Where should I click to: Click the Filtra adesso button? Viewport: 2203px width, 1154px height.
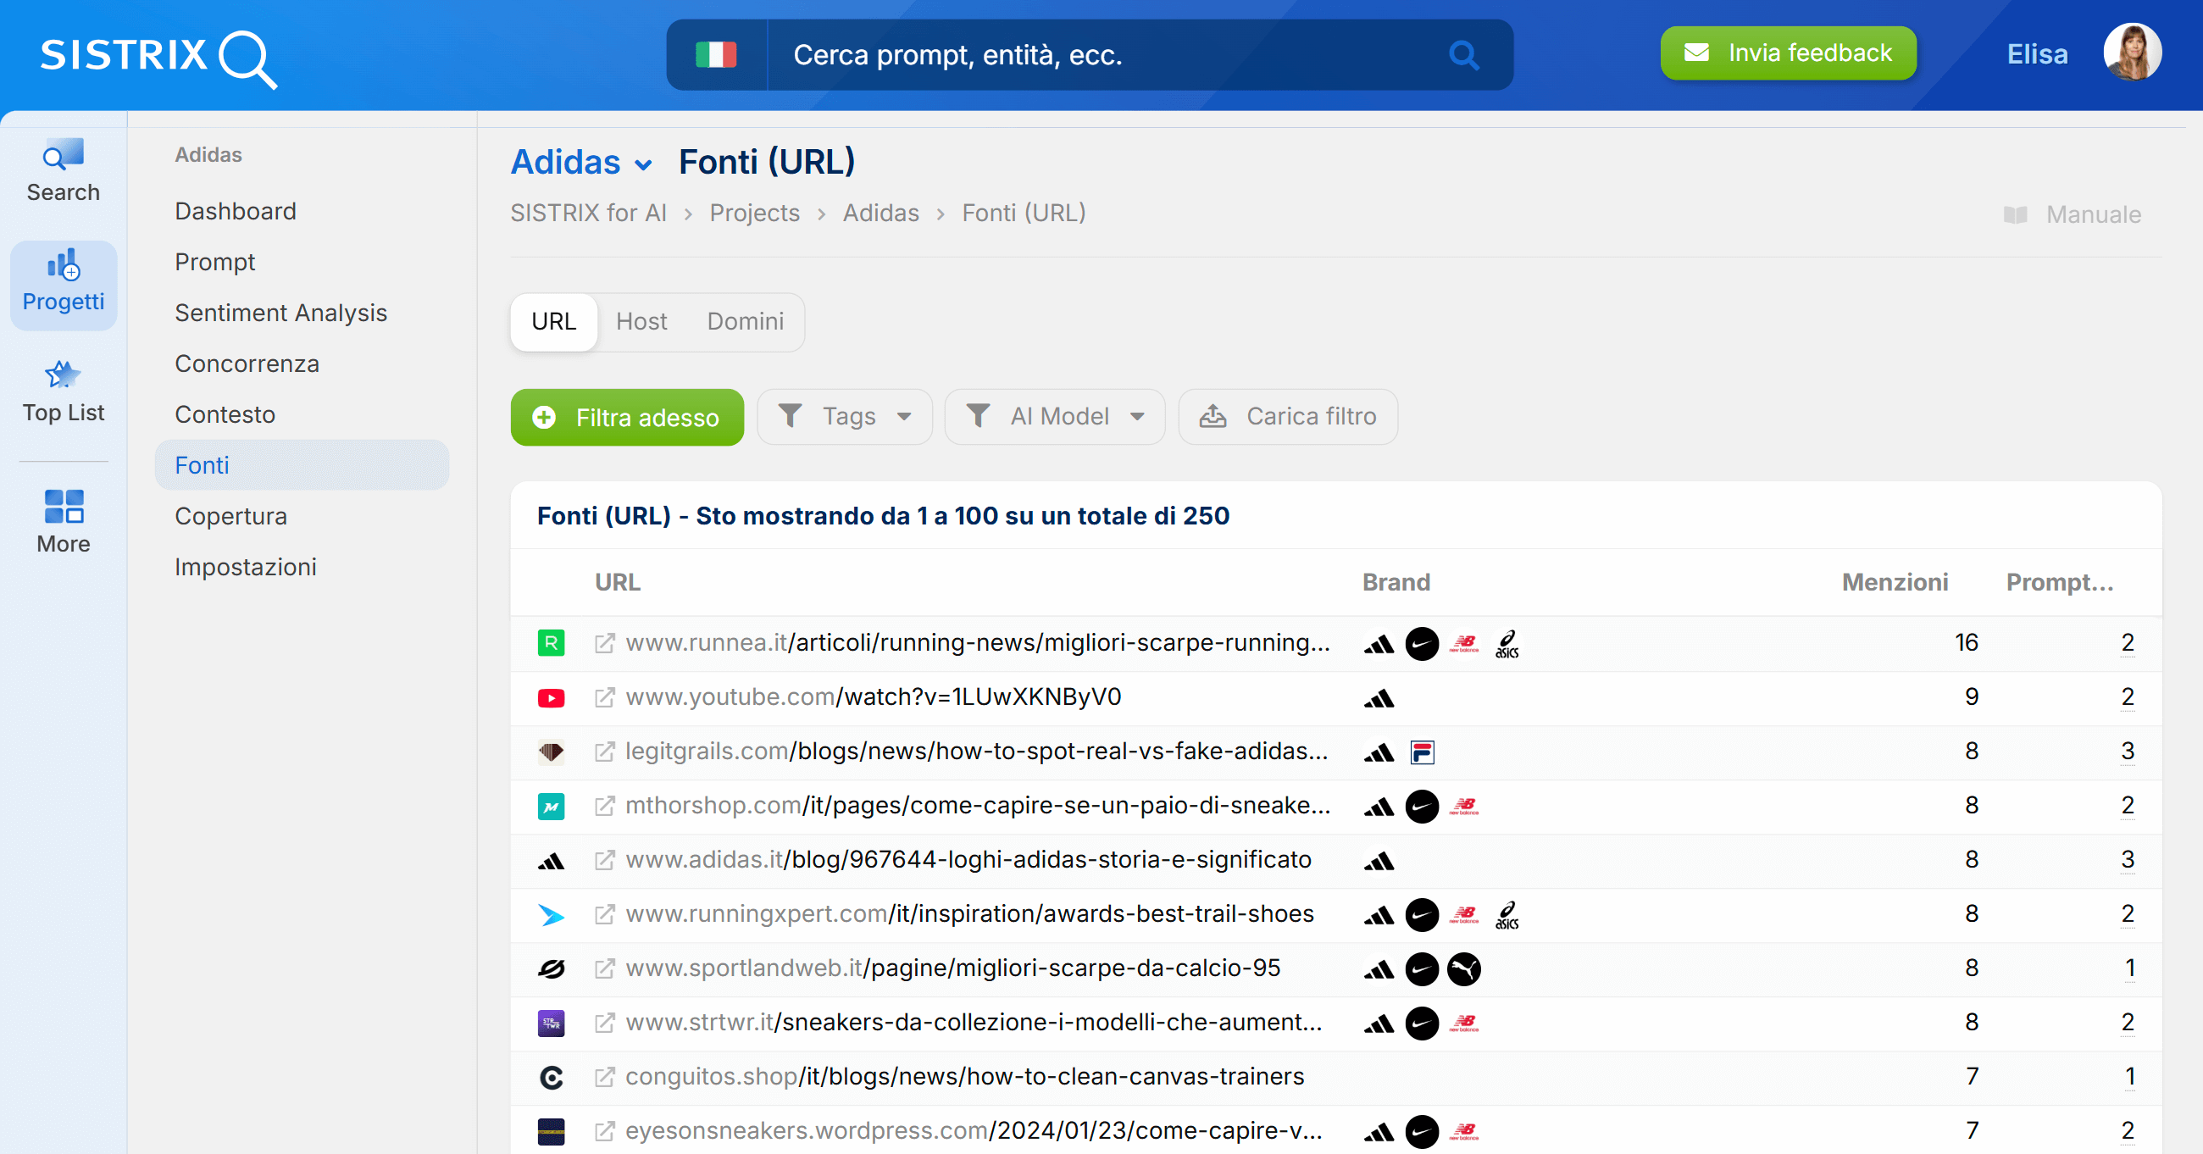tap(627, 418)
